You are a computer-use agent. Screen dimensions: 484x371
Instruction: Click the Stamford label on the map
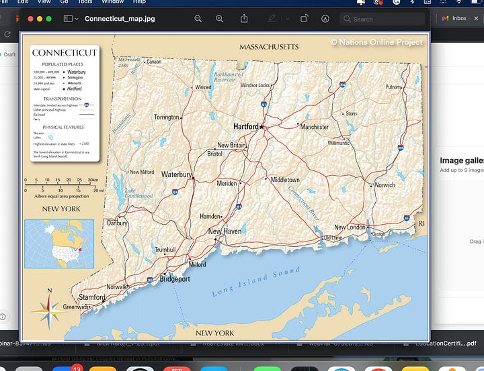click(x=92, y=297)
